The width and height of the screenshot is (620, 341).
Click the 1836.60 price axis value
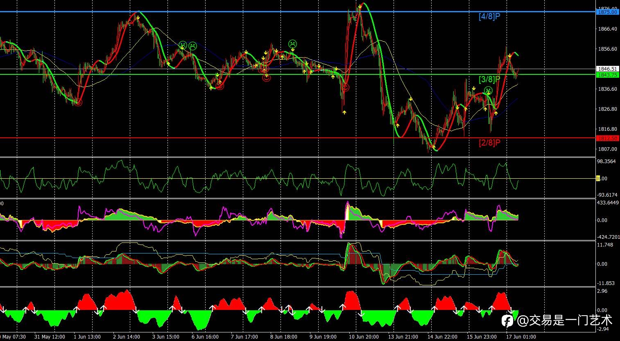607,89
